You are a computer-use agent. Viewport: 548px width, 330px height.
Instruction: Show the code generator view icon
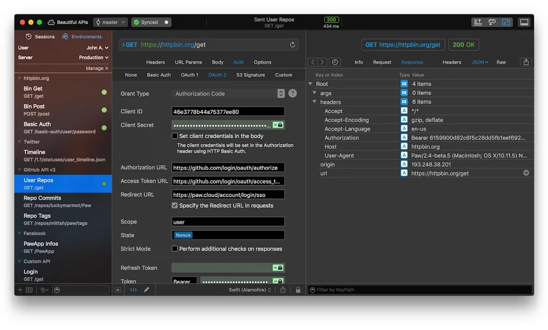pyautogui.click(x=134, y=290)
